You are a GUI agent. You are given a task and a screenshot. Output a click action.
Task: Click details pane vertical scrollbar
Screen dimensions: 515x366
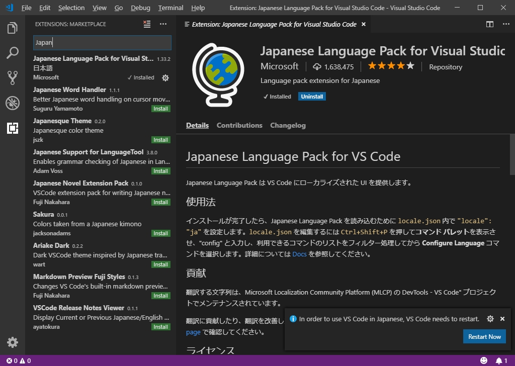512,154
